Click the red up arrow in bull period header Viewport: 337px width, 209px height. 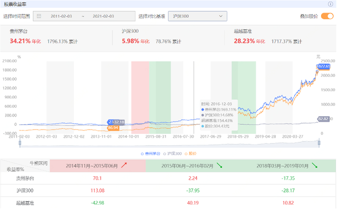124,165
